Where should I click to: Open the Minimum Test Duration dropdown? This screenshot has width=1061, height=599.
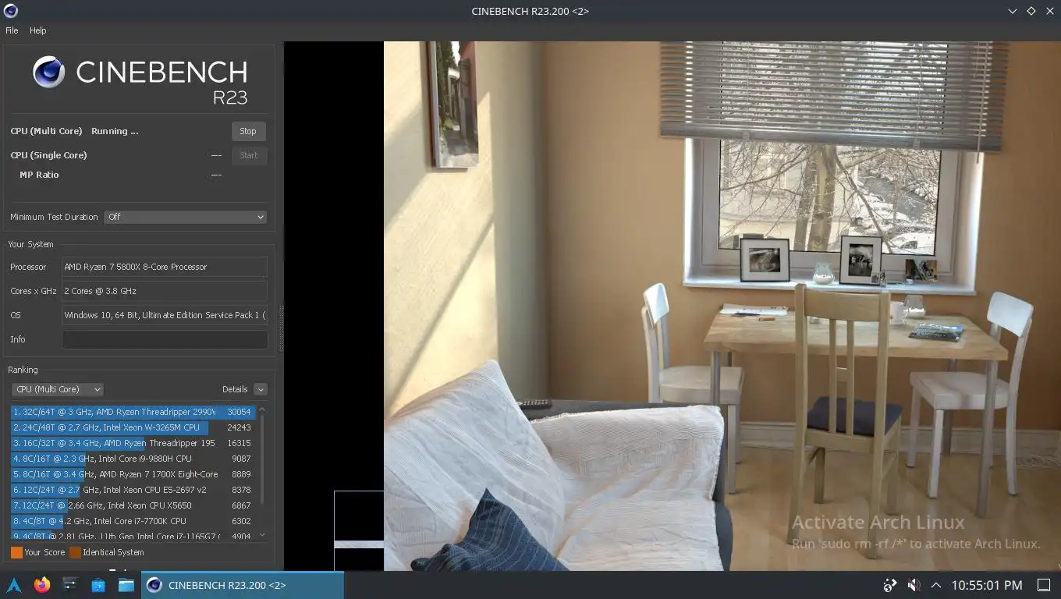pyautogui.click(x=186, y=217)
